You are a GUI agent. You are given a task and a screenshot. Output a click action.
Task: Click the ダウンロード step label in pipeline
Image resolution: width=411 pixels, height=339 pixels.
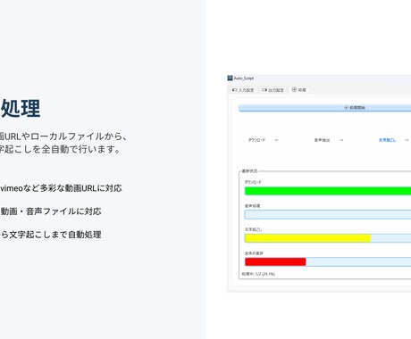click(x=256, y=140)
